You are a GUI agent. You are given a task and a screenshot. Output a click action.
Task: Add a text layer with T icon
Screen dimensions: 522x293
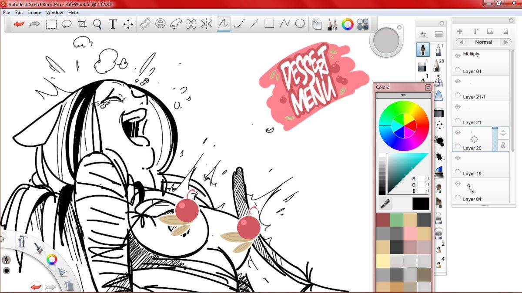coord(475,31)
